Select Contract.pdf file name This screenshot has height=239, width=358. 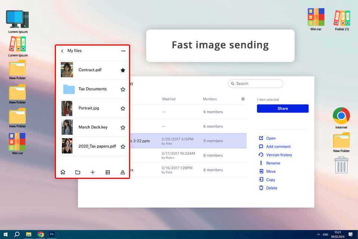point(90,70)
